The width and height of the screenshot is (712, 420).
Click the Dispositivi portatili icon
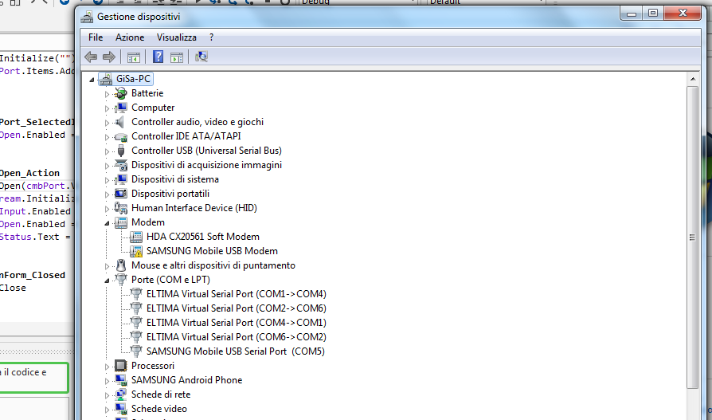121,194
